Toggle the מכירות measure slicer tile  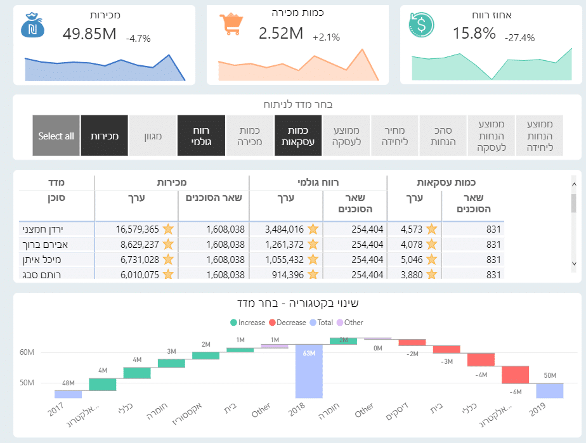click(x=105, y=136)
